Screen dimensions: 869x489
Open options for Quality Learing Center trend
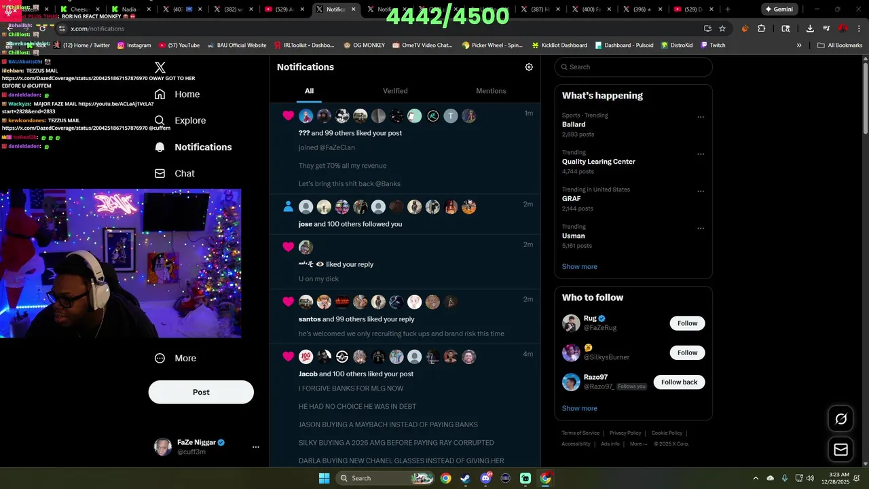[701, 154]
